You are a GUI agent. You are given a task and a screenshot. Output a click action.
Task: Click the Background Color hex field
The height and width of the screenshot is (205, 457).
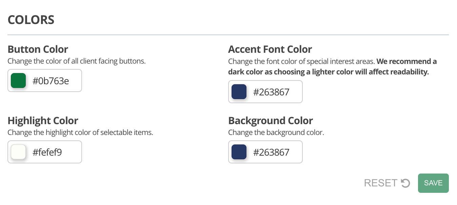pos(271,152)
